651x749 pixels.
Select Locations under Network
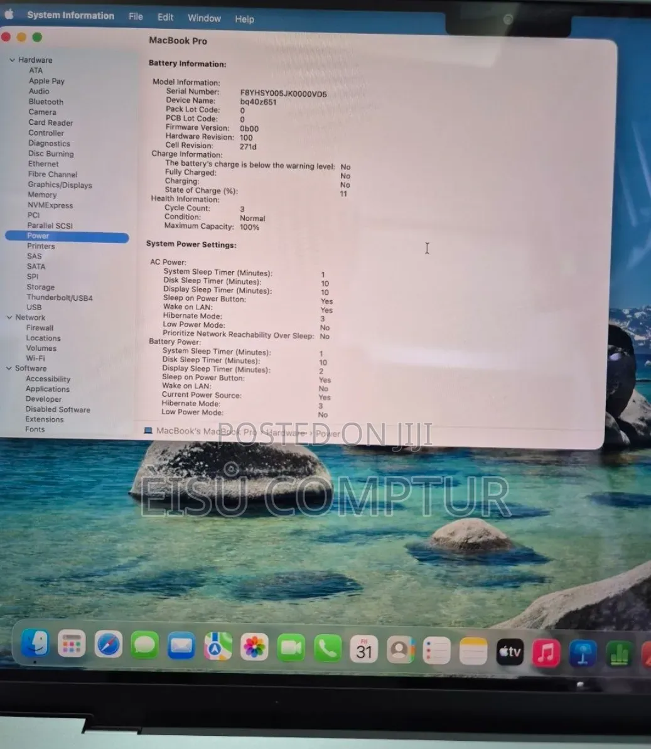tap(43, 338)
